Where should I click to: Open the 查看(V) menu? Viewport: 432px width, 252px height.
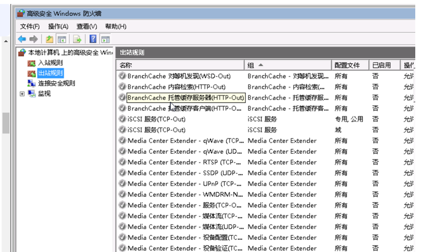pyautogui.click(x=87, y=26)
